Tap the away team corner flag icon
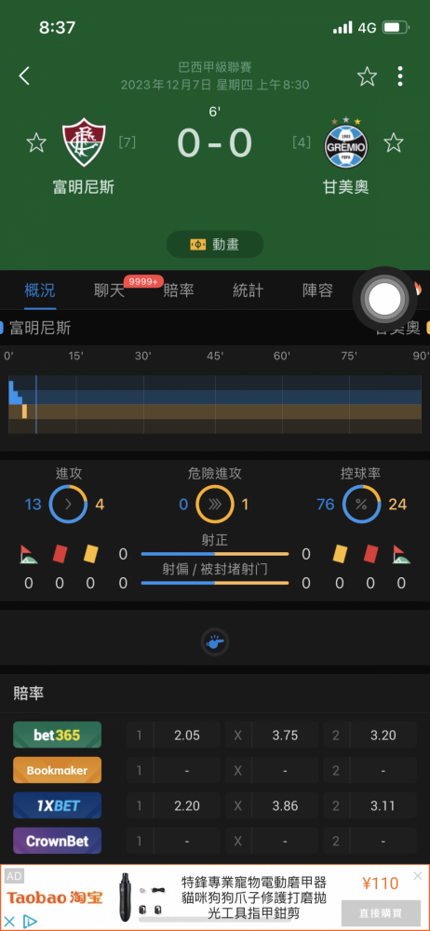 (401, 554)
